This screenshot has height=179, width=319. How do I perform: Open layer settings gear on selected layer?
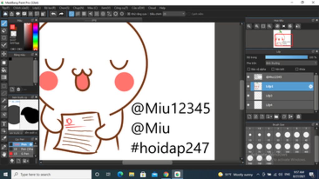click(x=311, y=86)
